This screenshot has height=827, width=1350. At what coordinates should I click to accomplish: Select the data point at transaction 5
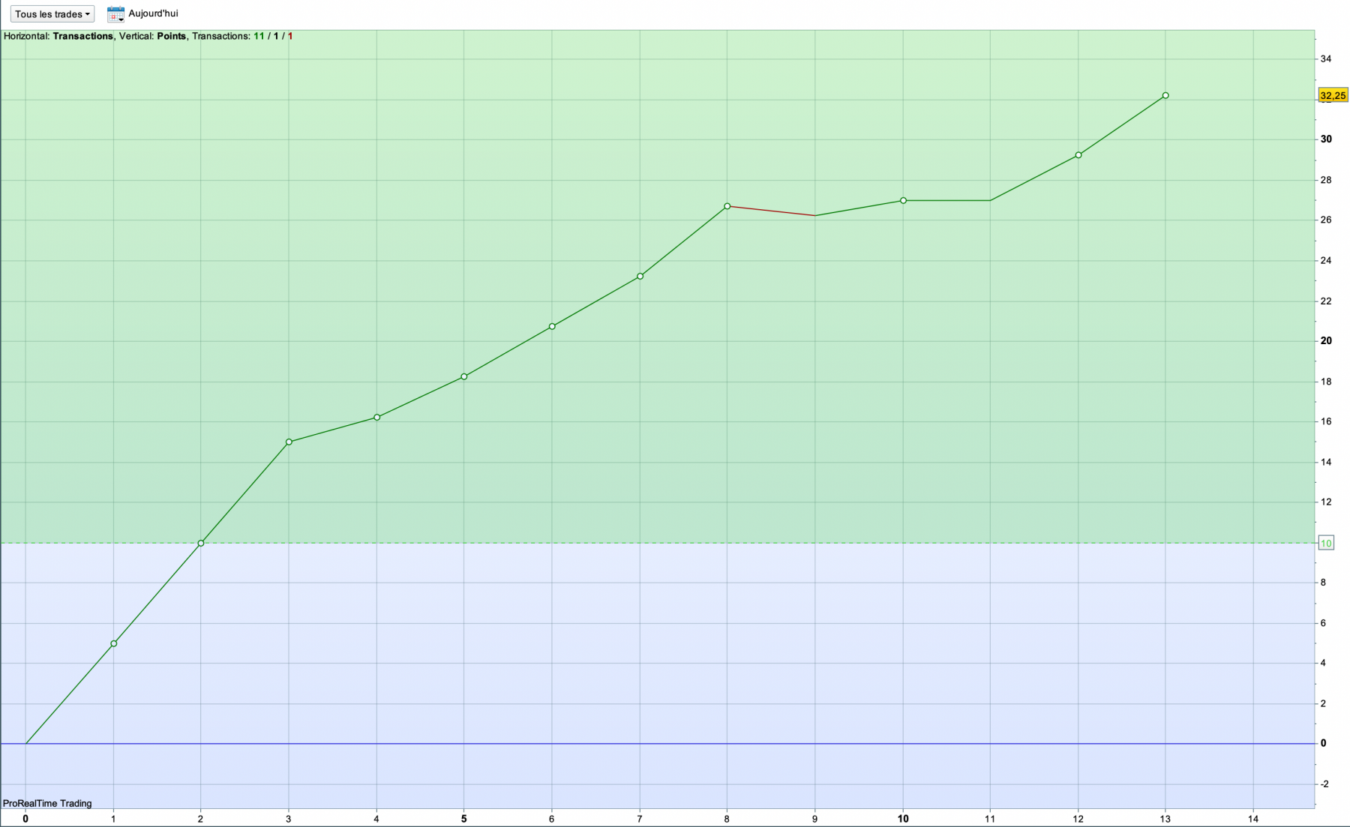click(x=464, y=377)
